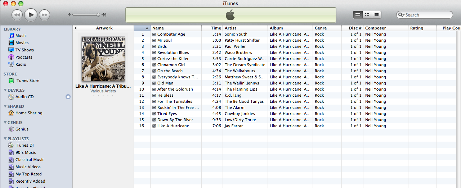Sort by the Composer column header
The width and height of the screenshot is (461, 188).
pyautogui.click(x=385, y=28)
